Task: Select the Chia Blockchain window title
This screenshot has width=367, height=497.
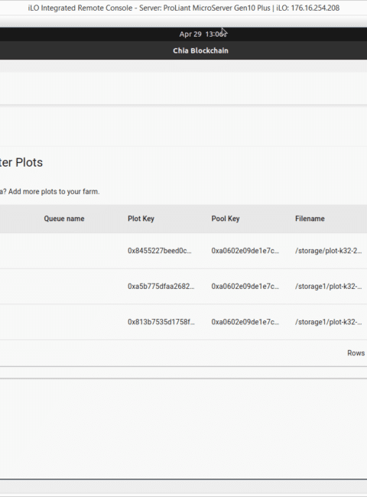Action: (200, 50)
